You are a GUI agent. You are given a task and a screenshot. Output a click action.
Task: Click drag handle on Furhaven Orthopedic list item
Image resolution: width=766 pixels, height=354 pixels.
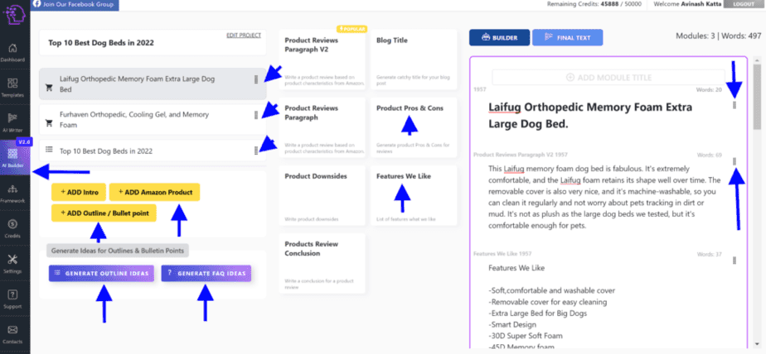tap(256, 115)
